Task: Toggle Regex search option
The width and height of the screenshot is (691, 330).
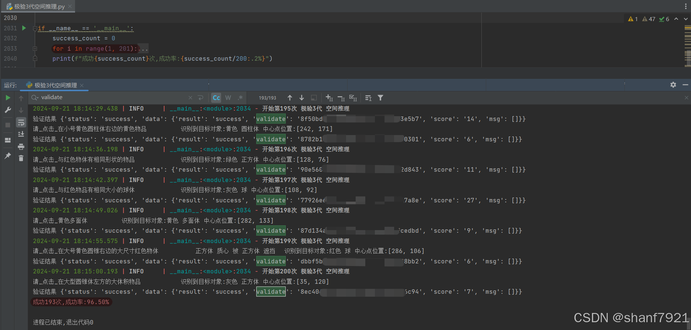Action: pyautogui.click(x=240, y=98)
